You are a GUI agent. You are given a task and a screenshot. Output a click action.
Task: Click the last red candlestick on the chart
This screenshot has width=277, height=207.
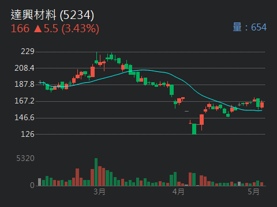coord(262,105)
